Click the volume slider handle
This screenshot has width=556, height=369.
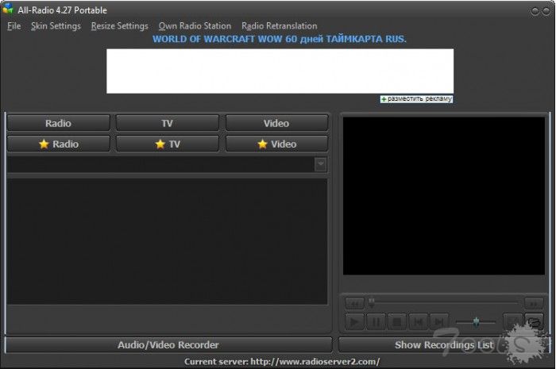[x=476, y=321]
